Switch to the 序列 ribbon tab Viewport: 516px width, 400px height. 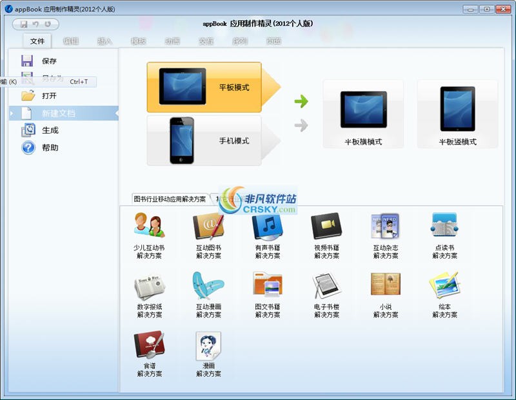coord(239,41)
